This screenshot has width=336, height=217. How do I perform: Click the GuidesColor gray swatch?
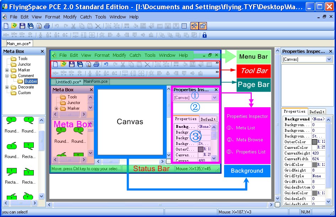(314, 193)
